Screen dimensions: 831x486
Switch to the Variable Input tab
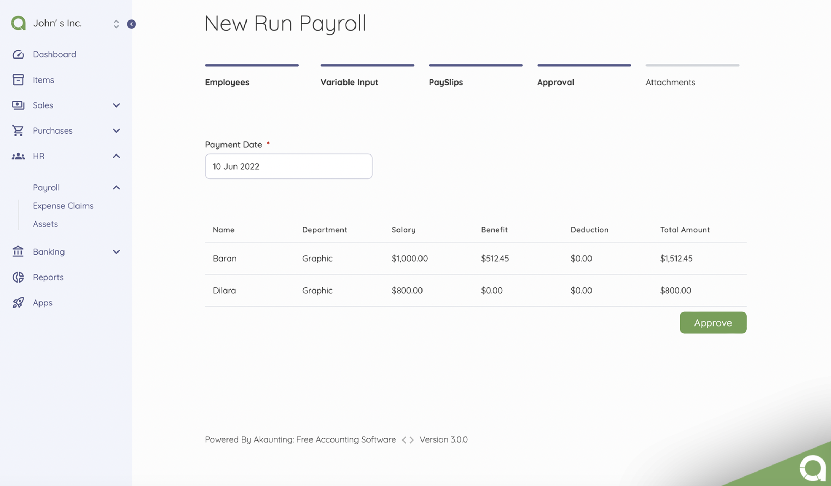tap(349, 82)
